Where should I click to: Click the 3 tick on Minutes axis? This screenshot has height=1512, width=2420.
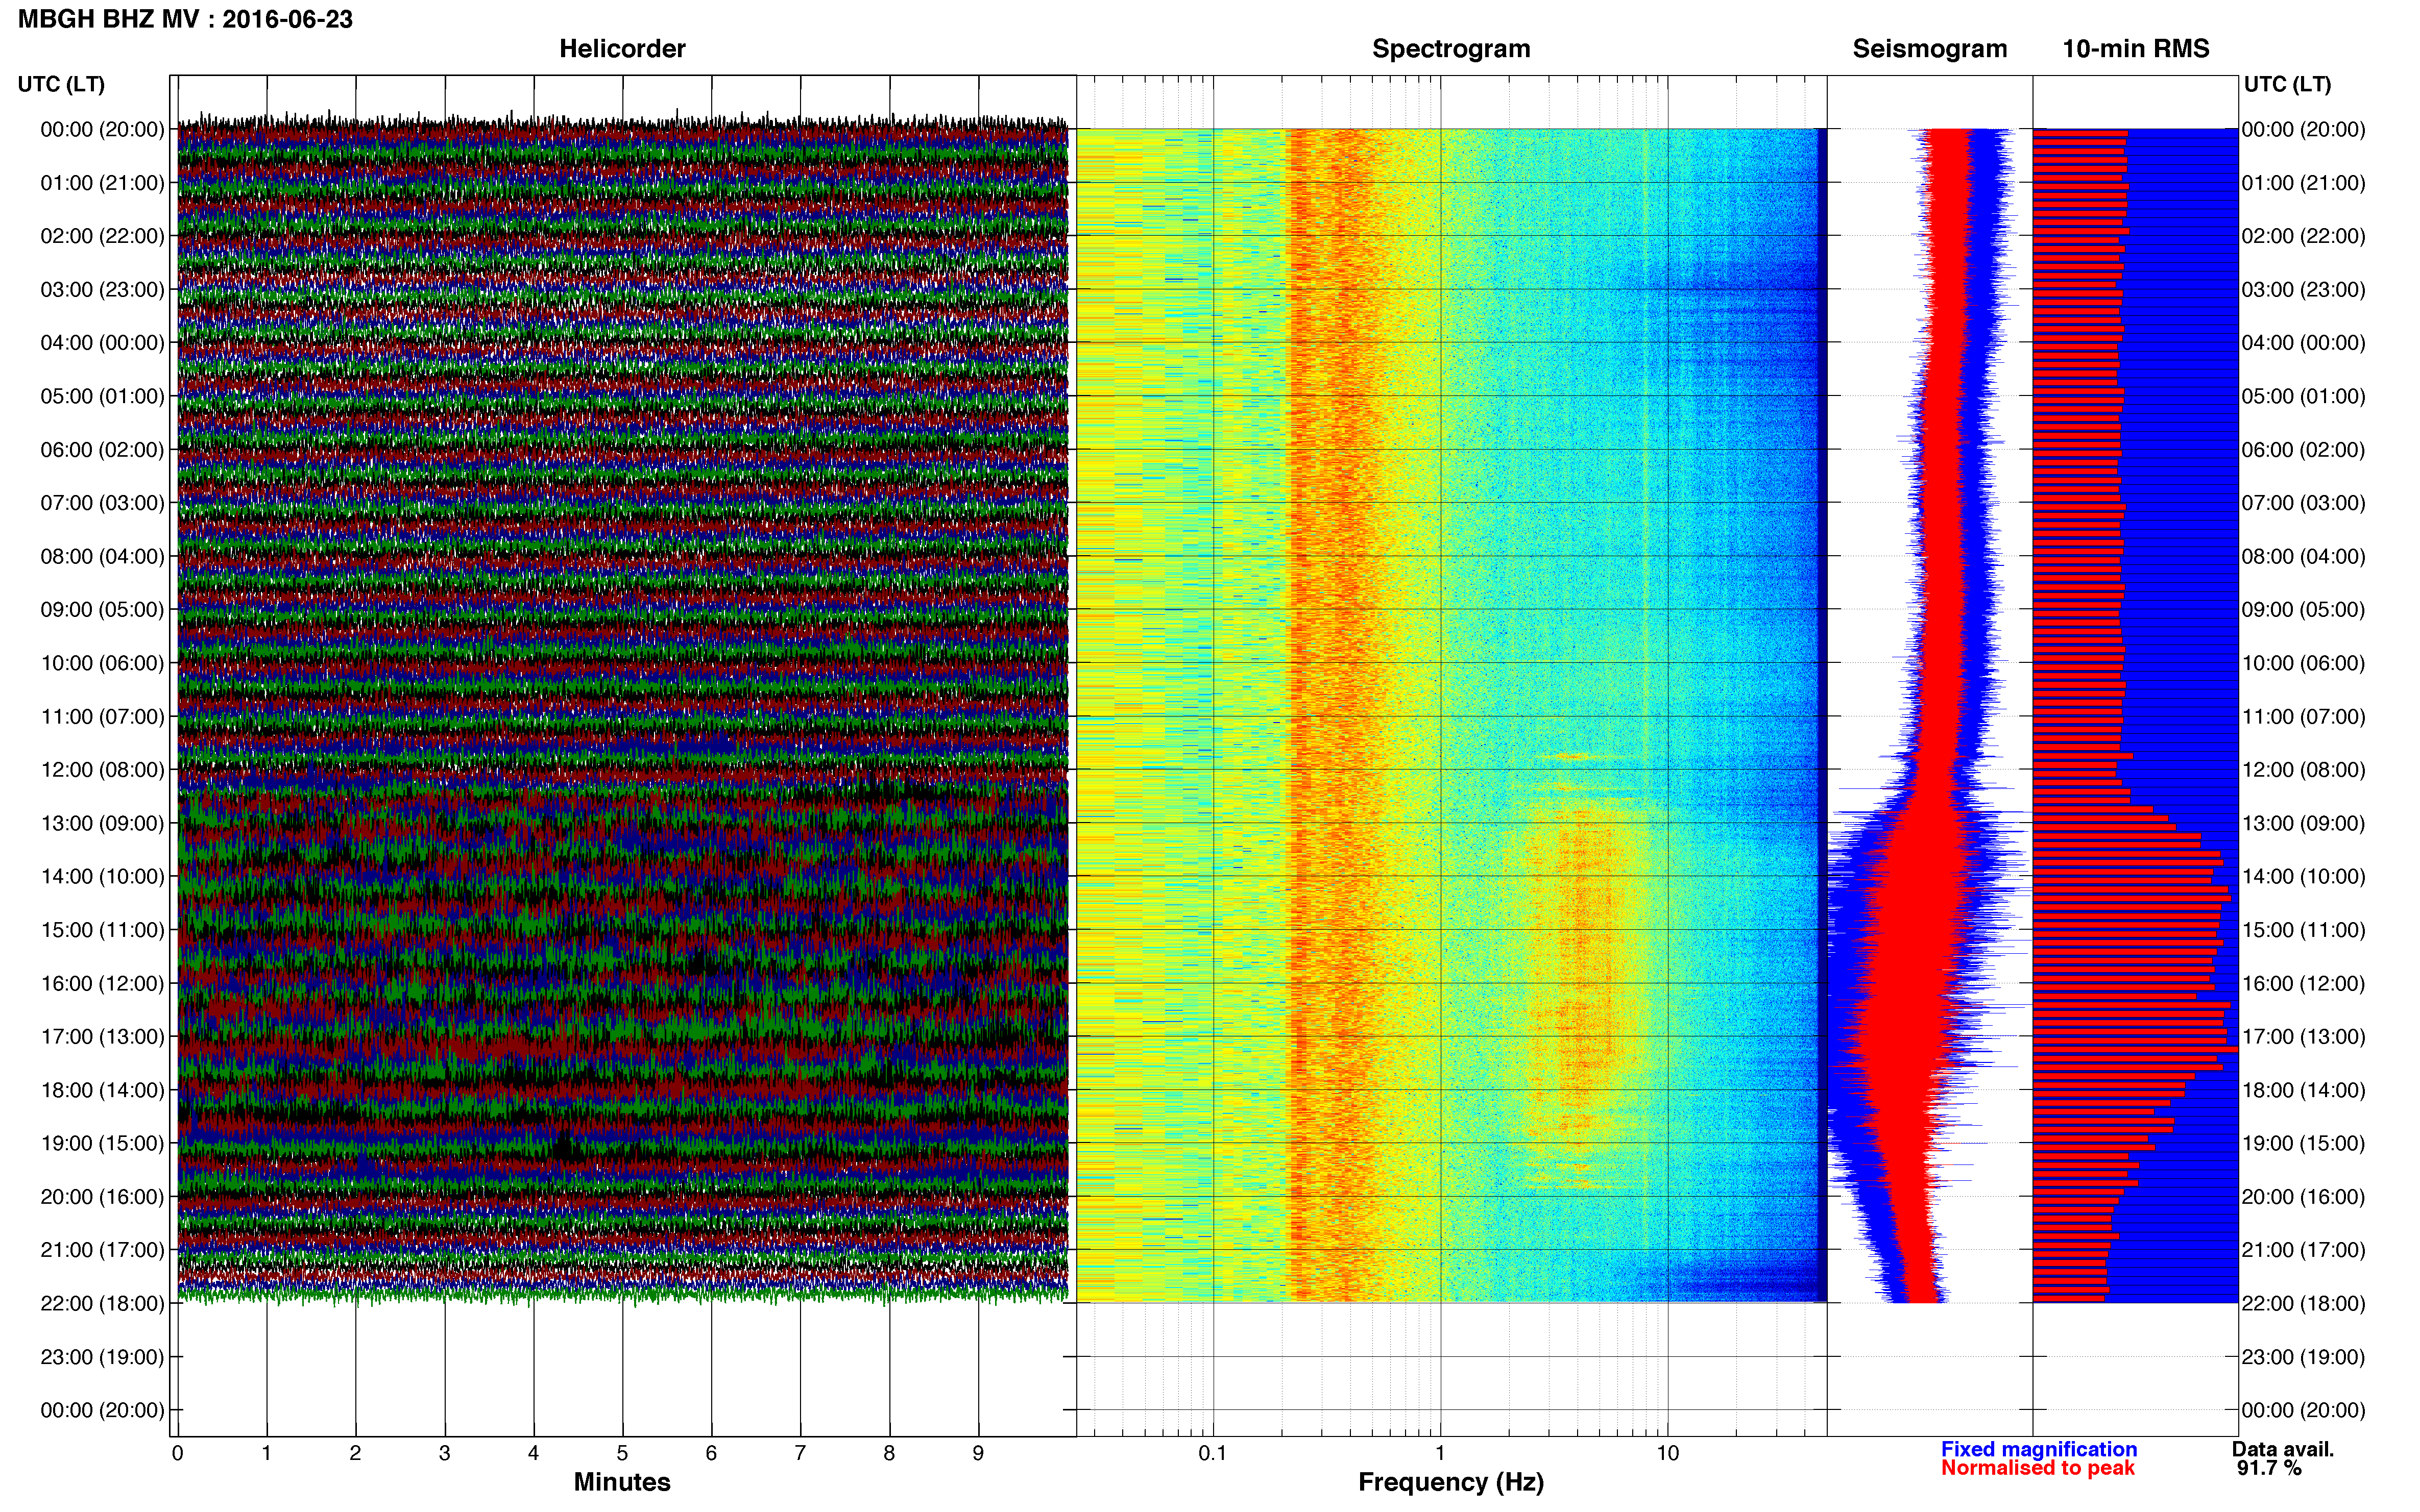click(444, 1453)
